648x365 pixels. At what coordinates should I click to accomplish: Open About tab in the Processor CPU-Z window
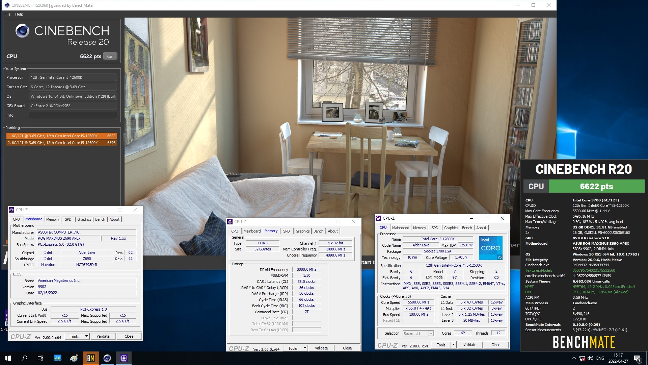point(481,228)
